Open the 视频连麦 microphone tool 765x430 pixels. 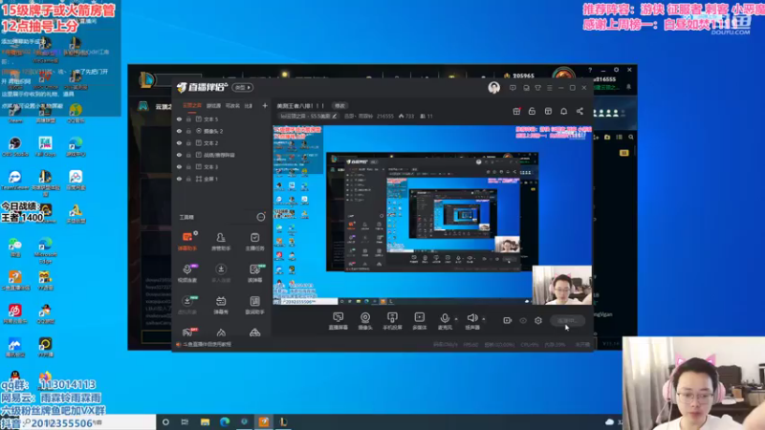click(x=187, y=273)
